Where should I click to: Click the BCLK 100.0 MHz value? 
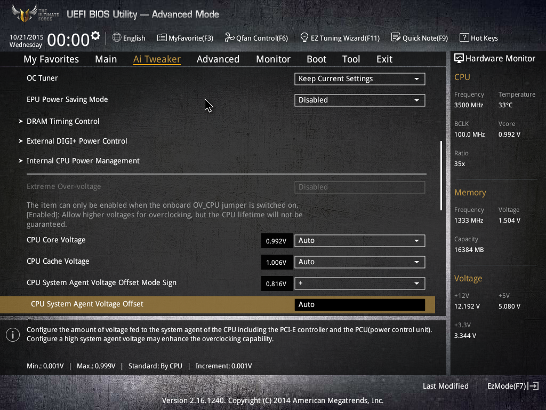469,134
